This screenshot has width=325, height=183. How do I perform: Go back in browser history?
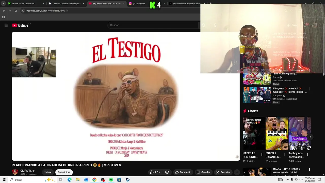4,11
